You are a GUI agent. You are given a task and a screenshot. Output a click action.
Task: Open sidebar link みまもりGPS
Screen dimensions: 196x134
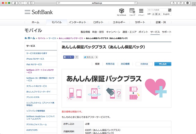(x=32, y=130)
